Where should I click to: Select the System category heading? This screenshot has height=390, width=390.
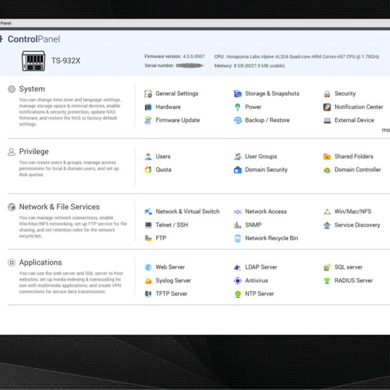point(32,89)
